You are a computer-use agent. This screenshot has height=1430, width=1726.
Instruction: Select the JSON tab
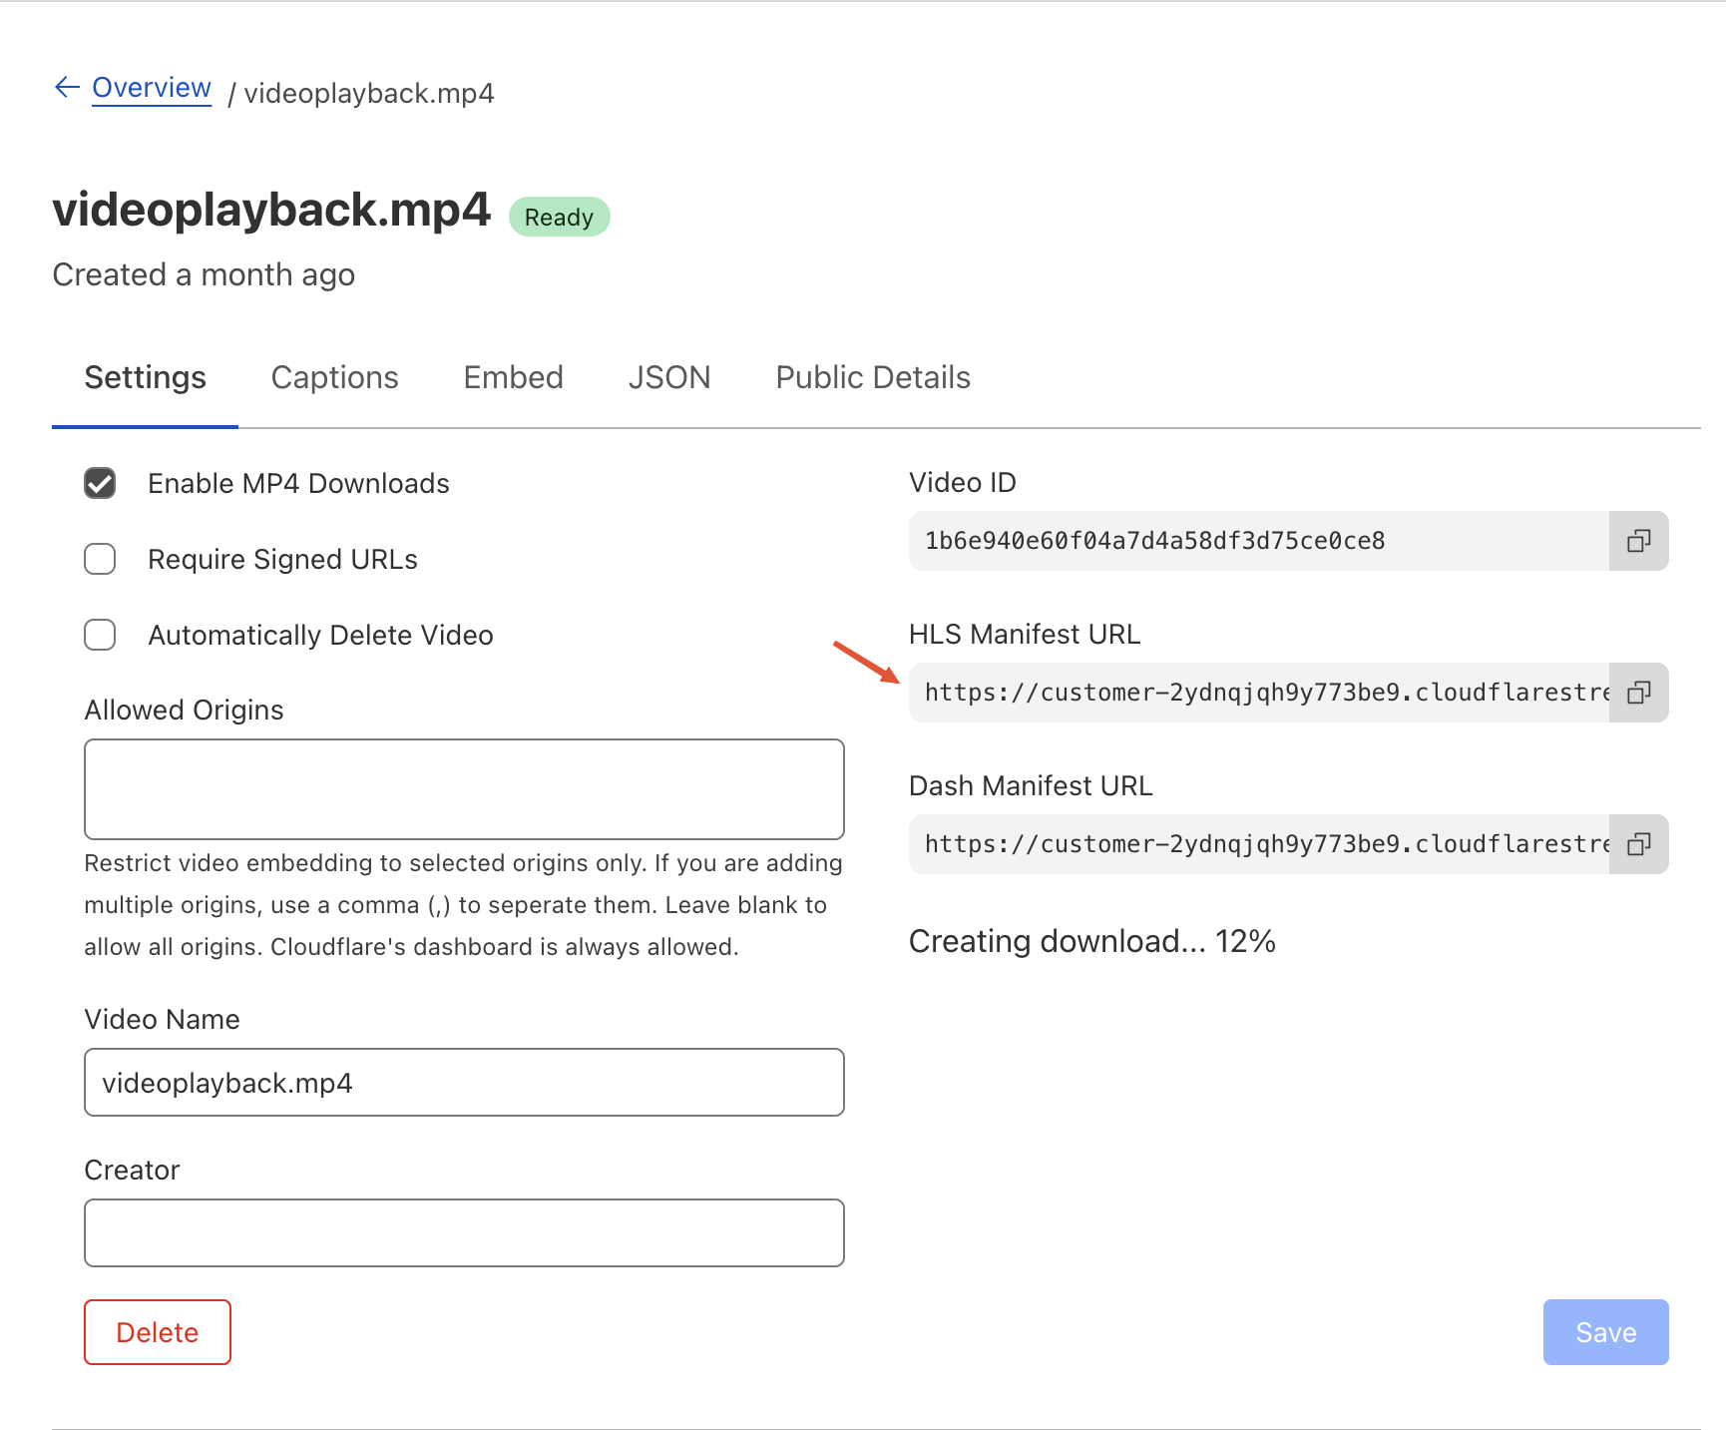668,378
